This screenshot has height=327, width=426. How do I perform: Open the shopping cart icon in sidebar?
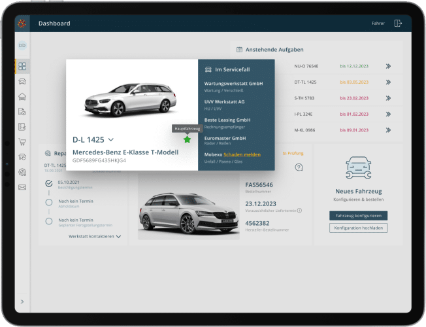(22, 142)
